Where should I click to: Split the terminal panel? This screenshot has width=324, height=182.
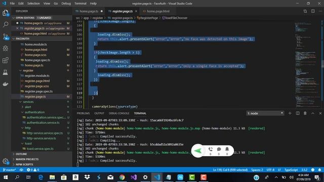click(298, 113)
